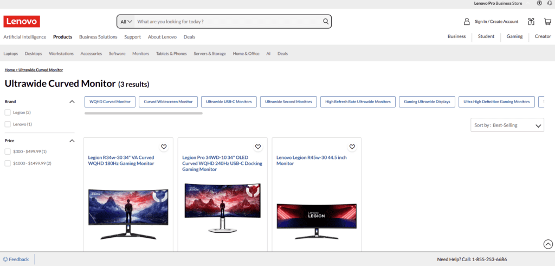This screenshot has height=266, width=555.
Task: Open the shopping cart icon
Action: click(547, 22)
